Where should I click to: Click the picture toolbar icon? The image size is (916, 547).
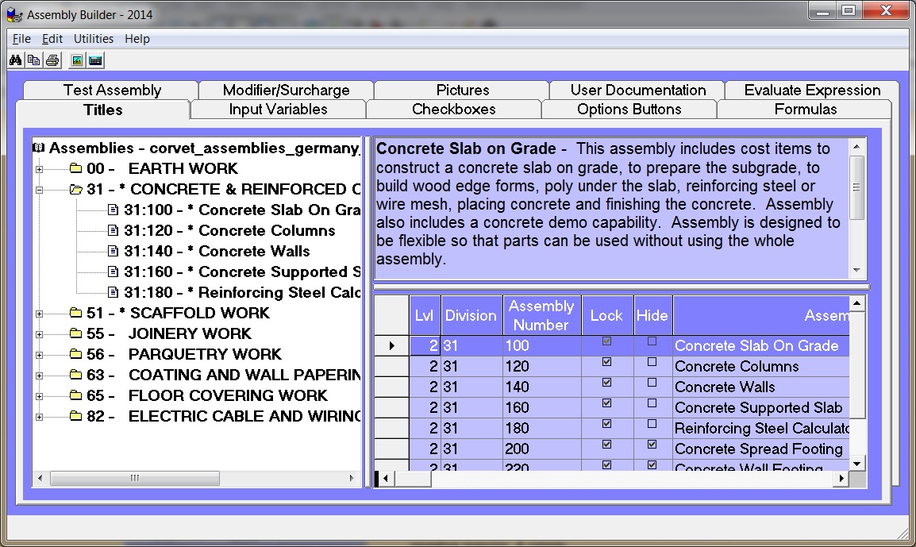pyautogui.click(x=77, y=60)
